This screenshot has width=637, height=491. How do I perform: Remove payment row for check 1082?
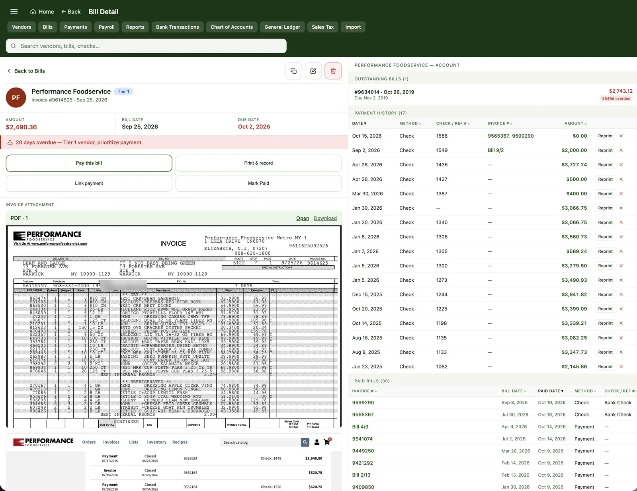pyautogui.click(x=621, y=366)
